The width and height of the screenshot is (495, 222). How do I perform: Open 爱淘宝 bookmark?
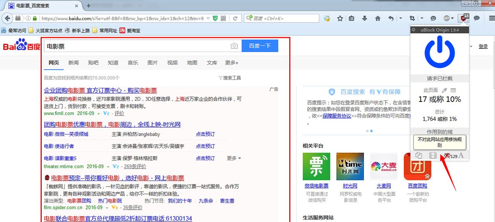130,30
